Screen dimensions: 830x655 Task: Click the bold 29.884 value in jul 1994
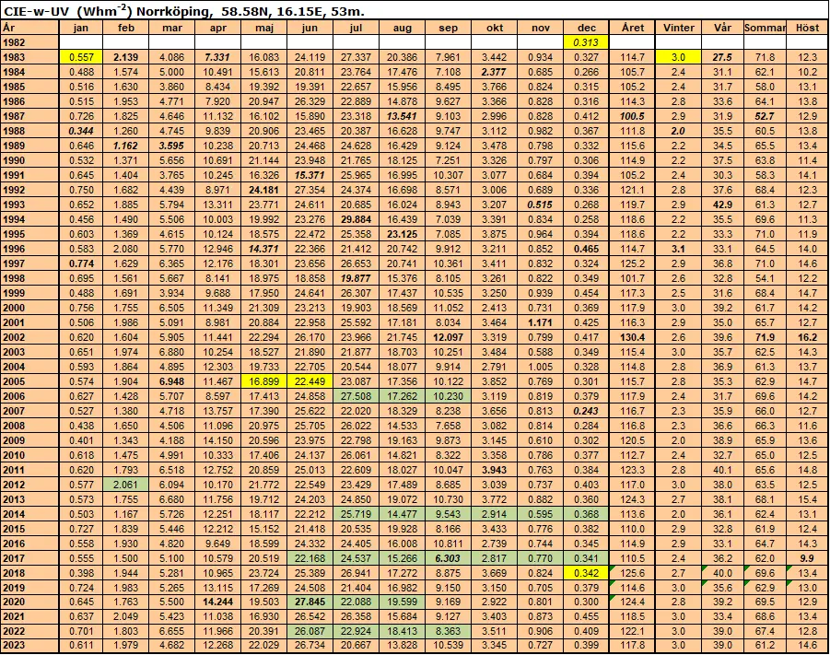coord(355,219)
